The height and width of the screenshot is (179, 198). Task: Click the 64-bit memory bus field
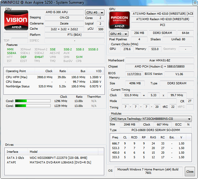pos(185,33)
